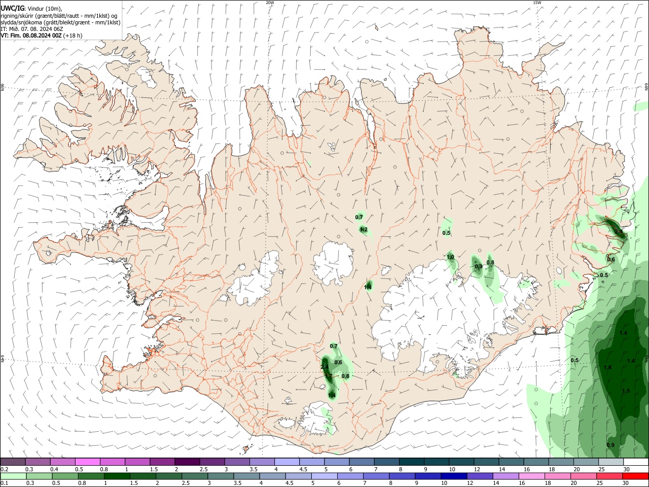Click the 2.4 rainfall value in southern Iceland
The height and width of the screenshot is (487, 649).
(325, 366)
